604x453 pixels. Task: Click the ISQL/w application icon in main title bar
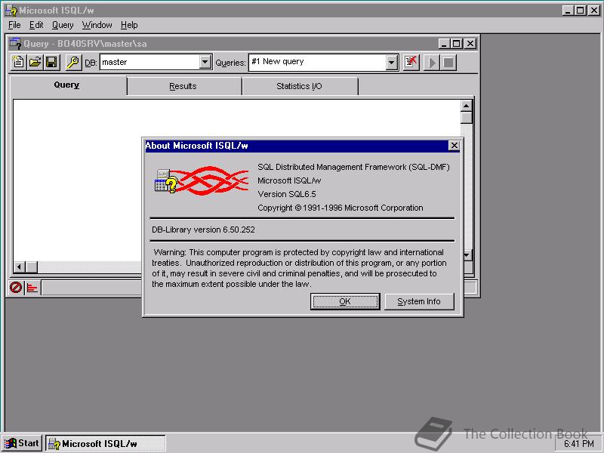(11, 11)
